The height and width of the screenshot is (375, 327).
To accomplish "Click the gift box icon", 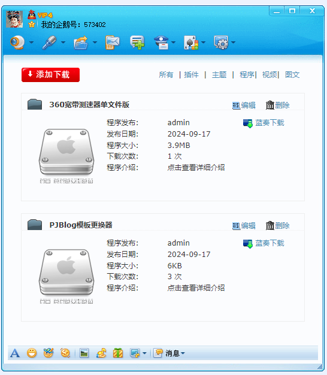I will [x=118, y=353].
